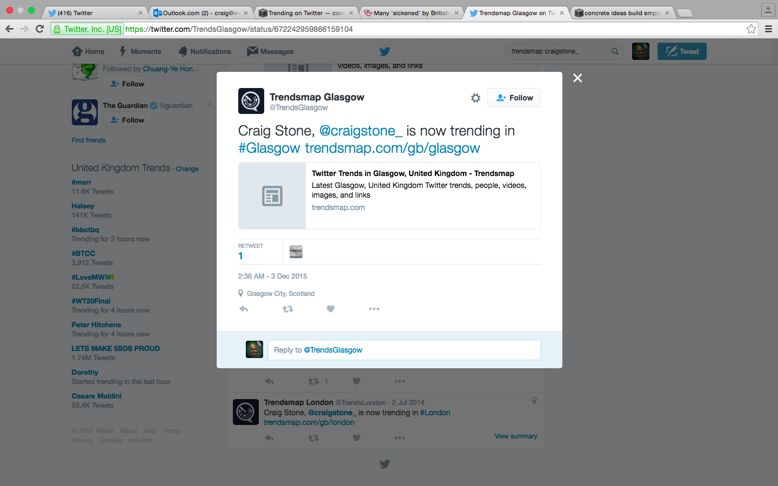Select the Glasgow City, Scotland location

click(280, 294)
